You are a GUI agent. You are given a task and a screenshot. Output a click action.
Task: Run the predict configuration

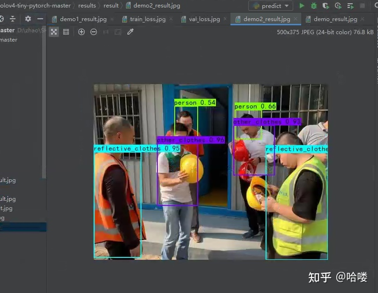302,5
